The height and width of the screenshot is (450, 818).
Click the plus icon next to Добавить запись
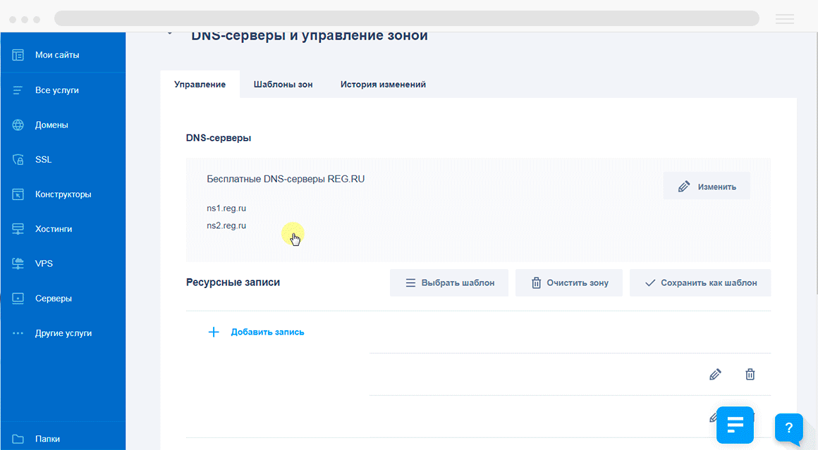click(x=214, y=332)
